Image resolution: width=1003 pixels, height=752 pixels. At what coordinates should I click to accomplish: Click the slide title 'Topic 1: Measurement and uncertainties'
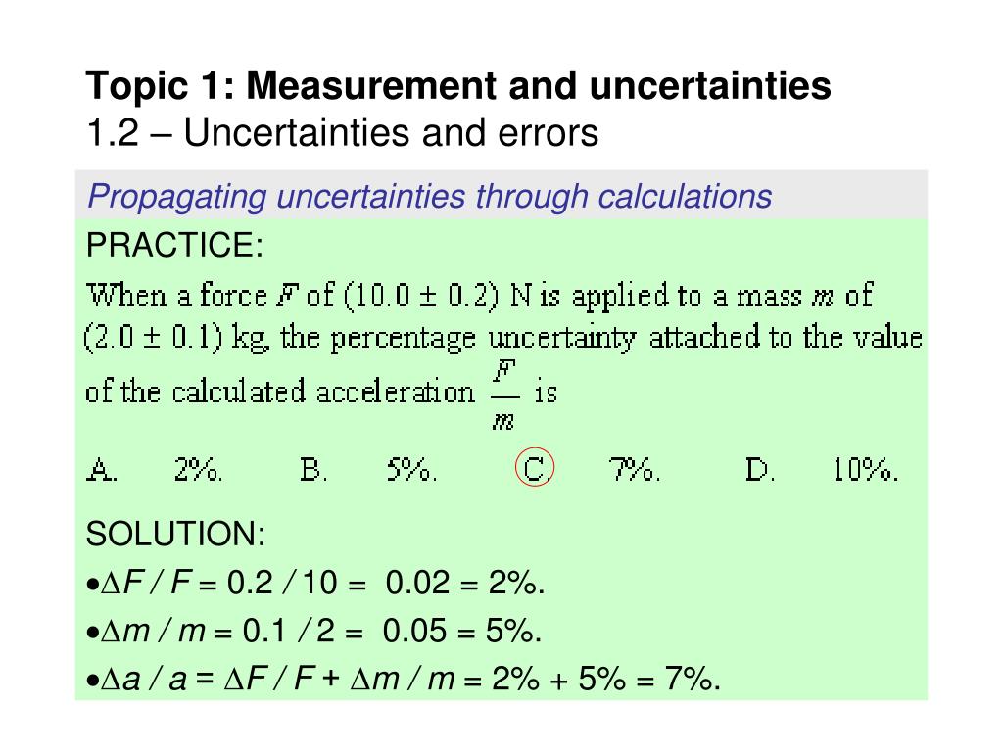[458, 85]
